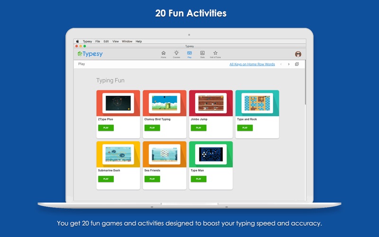The image size is (379, 237).
Task: Click the Typing Fun section heading
Action: pos(110,81)
